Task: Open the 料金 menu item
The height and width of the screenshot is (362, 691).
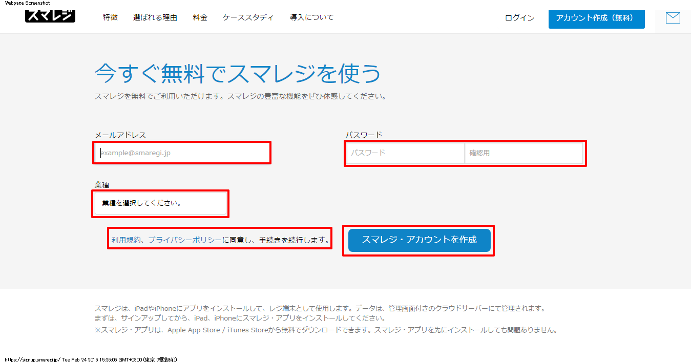Action: [200, 17]
